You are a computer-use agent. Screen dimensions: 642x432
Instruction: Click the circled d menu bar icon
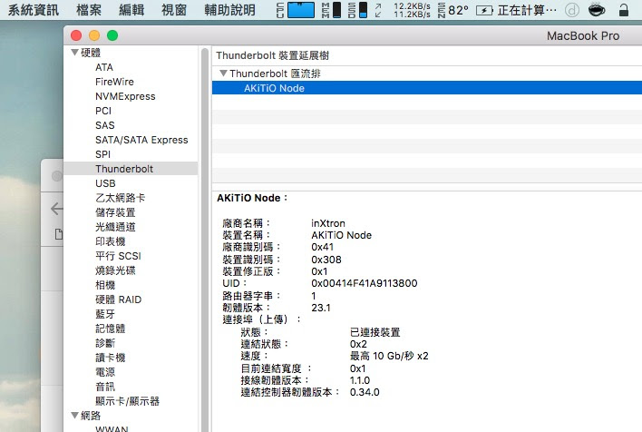(x=571, y=10)
